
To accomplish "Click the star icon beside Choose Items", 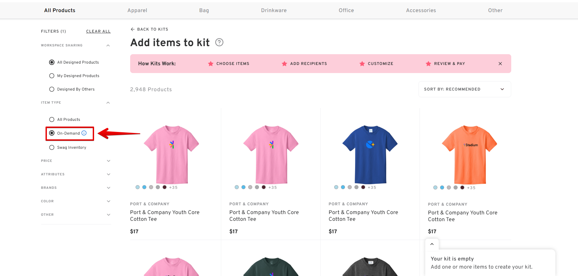I will click(x=211, y=64).
